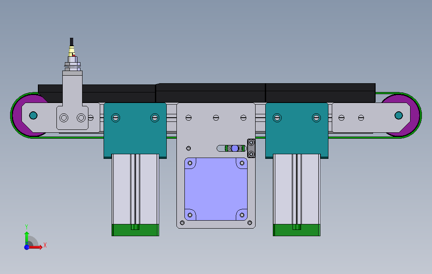This screenshot has height=274, width=432.
Task: Select the left cylinder's green end cap
Action: [135, 230]
